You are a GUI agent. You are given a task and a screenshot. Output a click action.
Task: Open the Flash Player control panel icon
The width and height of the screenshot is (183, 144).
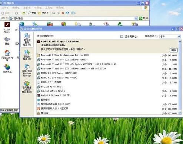coord(7,27)
